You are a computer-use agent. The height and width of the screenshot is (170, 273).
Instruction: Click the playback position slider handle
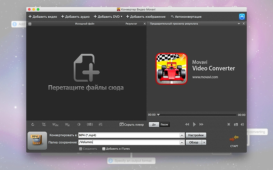[158, 115]
